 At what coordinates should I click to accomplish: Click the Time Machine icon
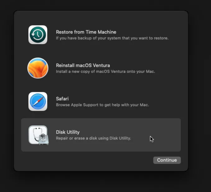click(x=38, y=35)
